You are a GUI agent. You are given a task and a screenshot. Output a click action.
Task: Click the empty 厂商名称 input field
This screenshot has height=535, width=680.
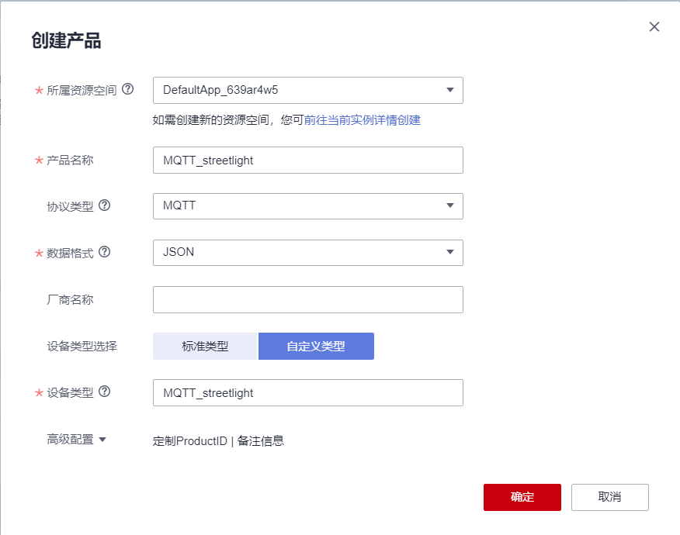(x=307, y=299)
